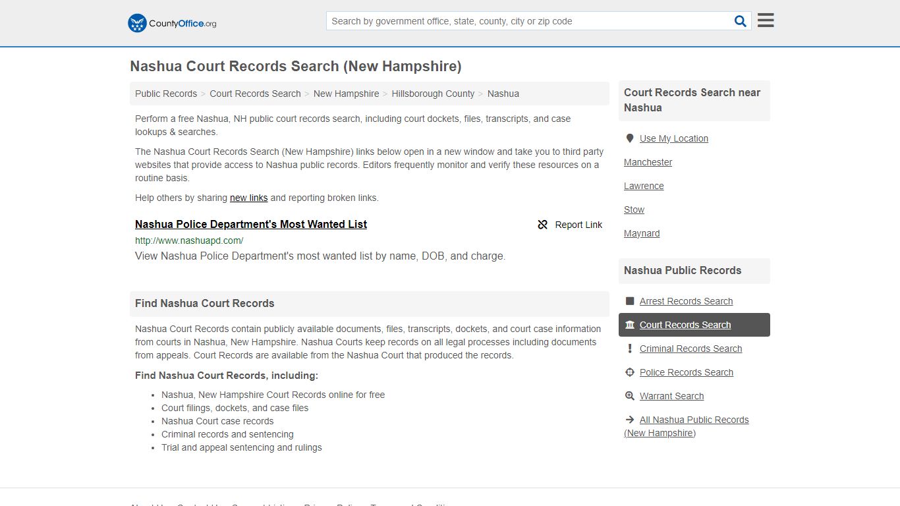Click the All Public Records arrow icon

630,420
